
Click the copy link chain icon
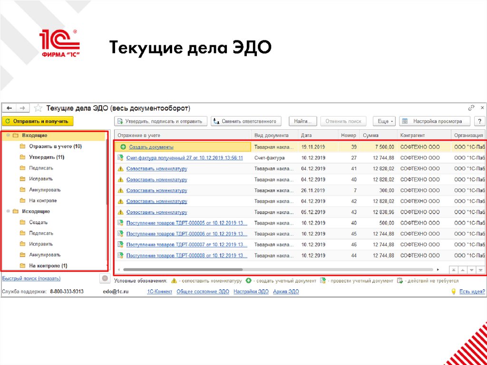point(471,108)
